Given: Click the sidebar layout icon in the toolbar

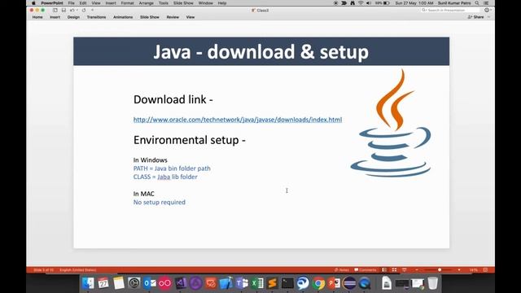Looking at the screenshot, I should coord(55,11).
